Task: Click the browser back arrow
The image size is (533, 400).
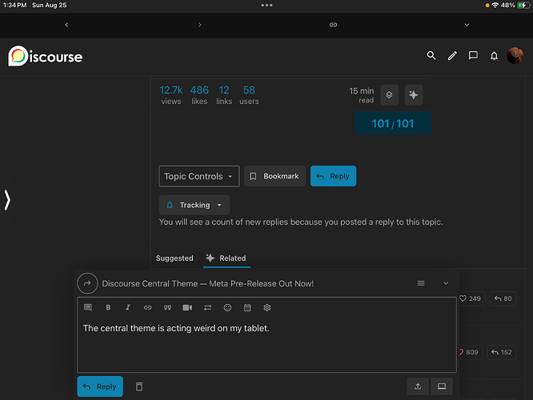Action: pyautogui.click(x=66, y=25)
